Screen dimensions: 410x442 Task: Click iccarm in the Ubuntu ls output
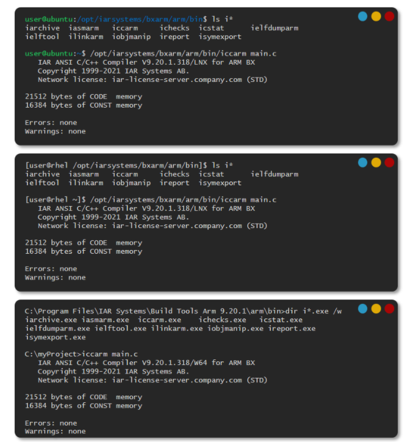point(125,28)
